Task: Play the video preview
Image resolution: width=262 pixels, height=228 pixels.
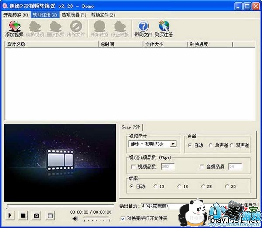Action: [x=10, y=215]
